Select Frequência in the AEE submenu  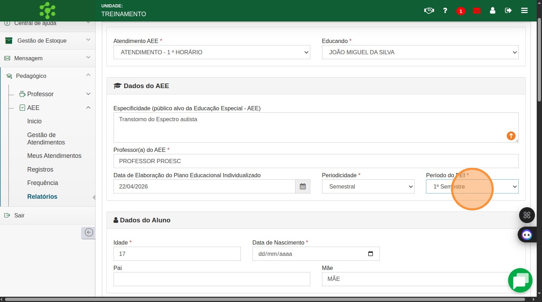(x=43, y=183)
